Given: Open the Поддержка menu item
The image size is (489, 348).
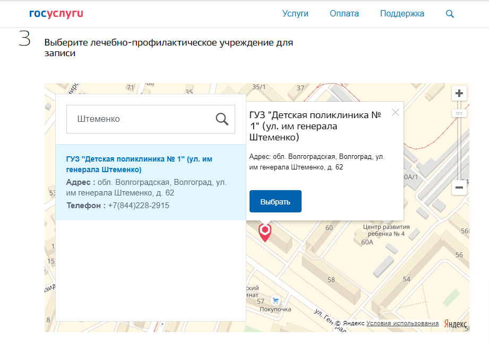Looking at the screenshot, I should 402,14.
